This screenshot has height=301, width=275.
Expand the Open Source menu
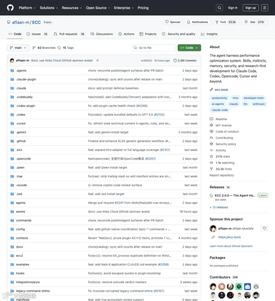coord(98,8)
